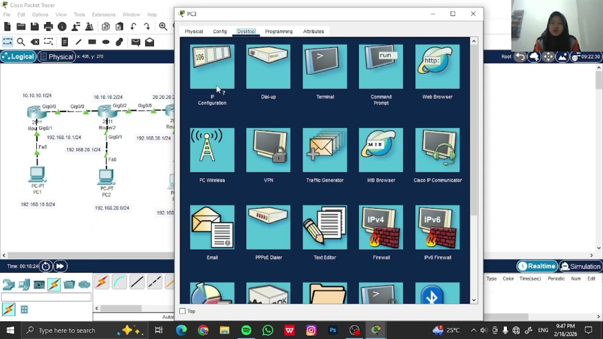Click the Print toolbar icon
The image size is (603, 339).
point(48,27)
